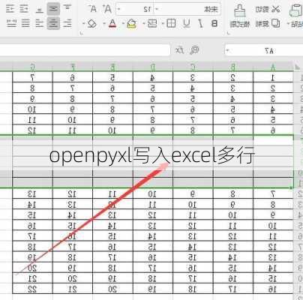Select the cell containing 22 in column G
Viewport: 303px width, 300px height.
(32, 289)
